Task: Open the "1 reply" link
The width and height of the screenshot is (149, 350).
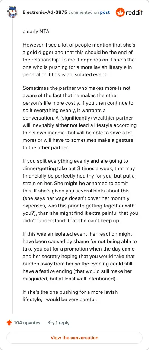Action: coord(62,323)
